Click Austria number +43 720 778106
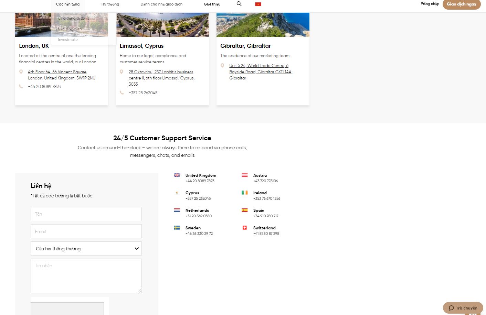Screen dimensions: 486x315 pos(265,181)
